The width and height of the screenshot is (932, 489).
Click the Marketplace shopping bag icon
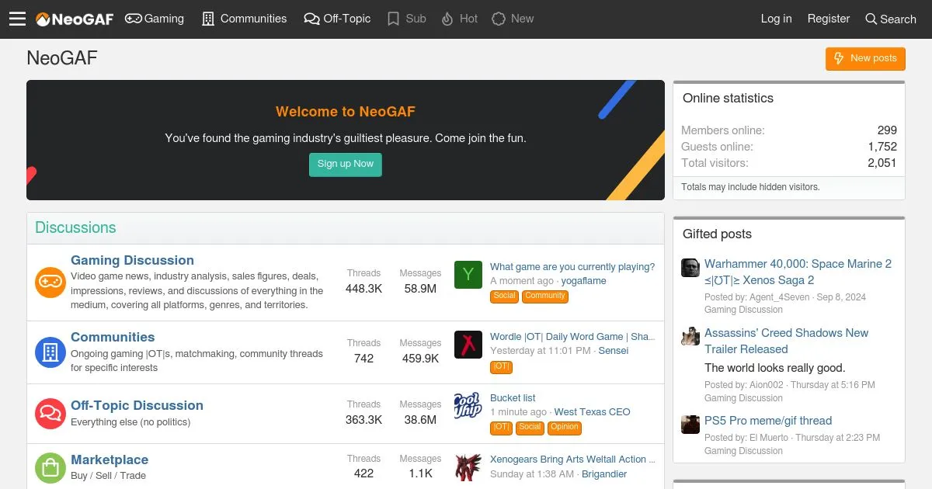coord(50,467)
